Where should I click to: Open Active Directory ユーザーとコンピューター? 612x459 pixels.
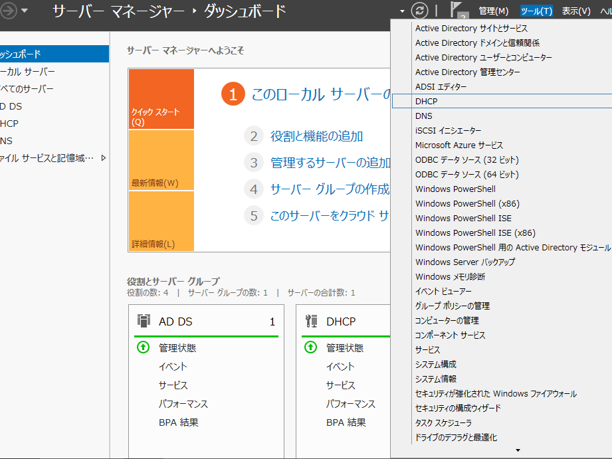[483, 57]
